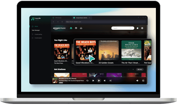
Task: Open Amazon Music home icon
Action: click(71, 28)
